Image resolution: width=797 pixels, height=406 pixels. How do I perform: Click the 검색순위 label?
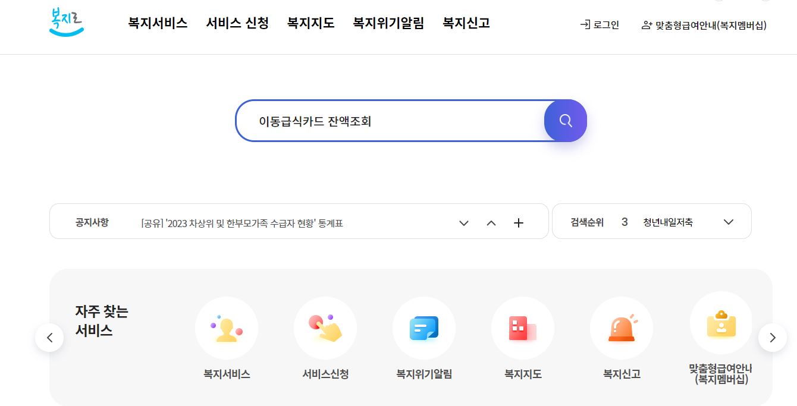pos(587,222)
